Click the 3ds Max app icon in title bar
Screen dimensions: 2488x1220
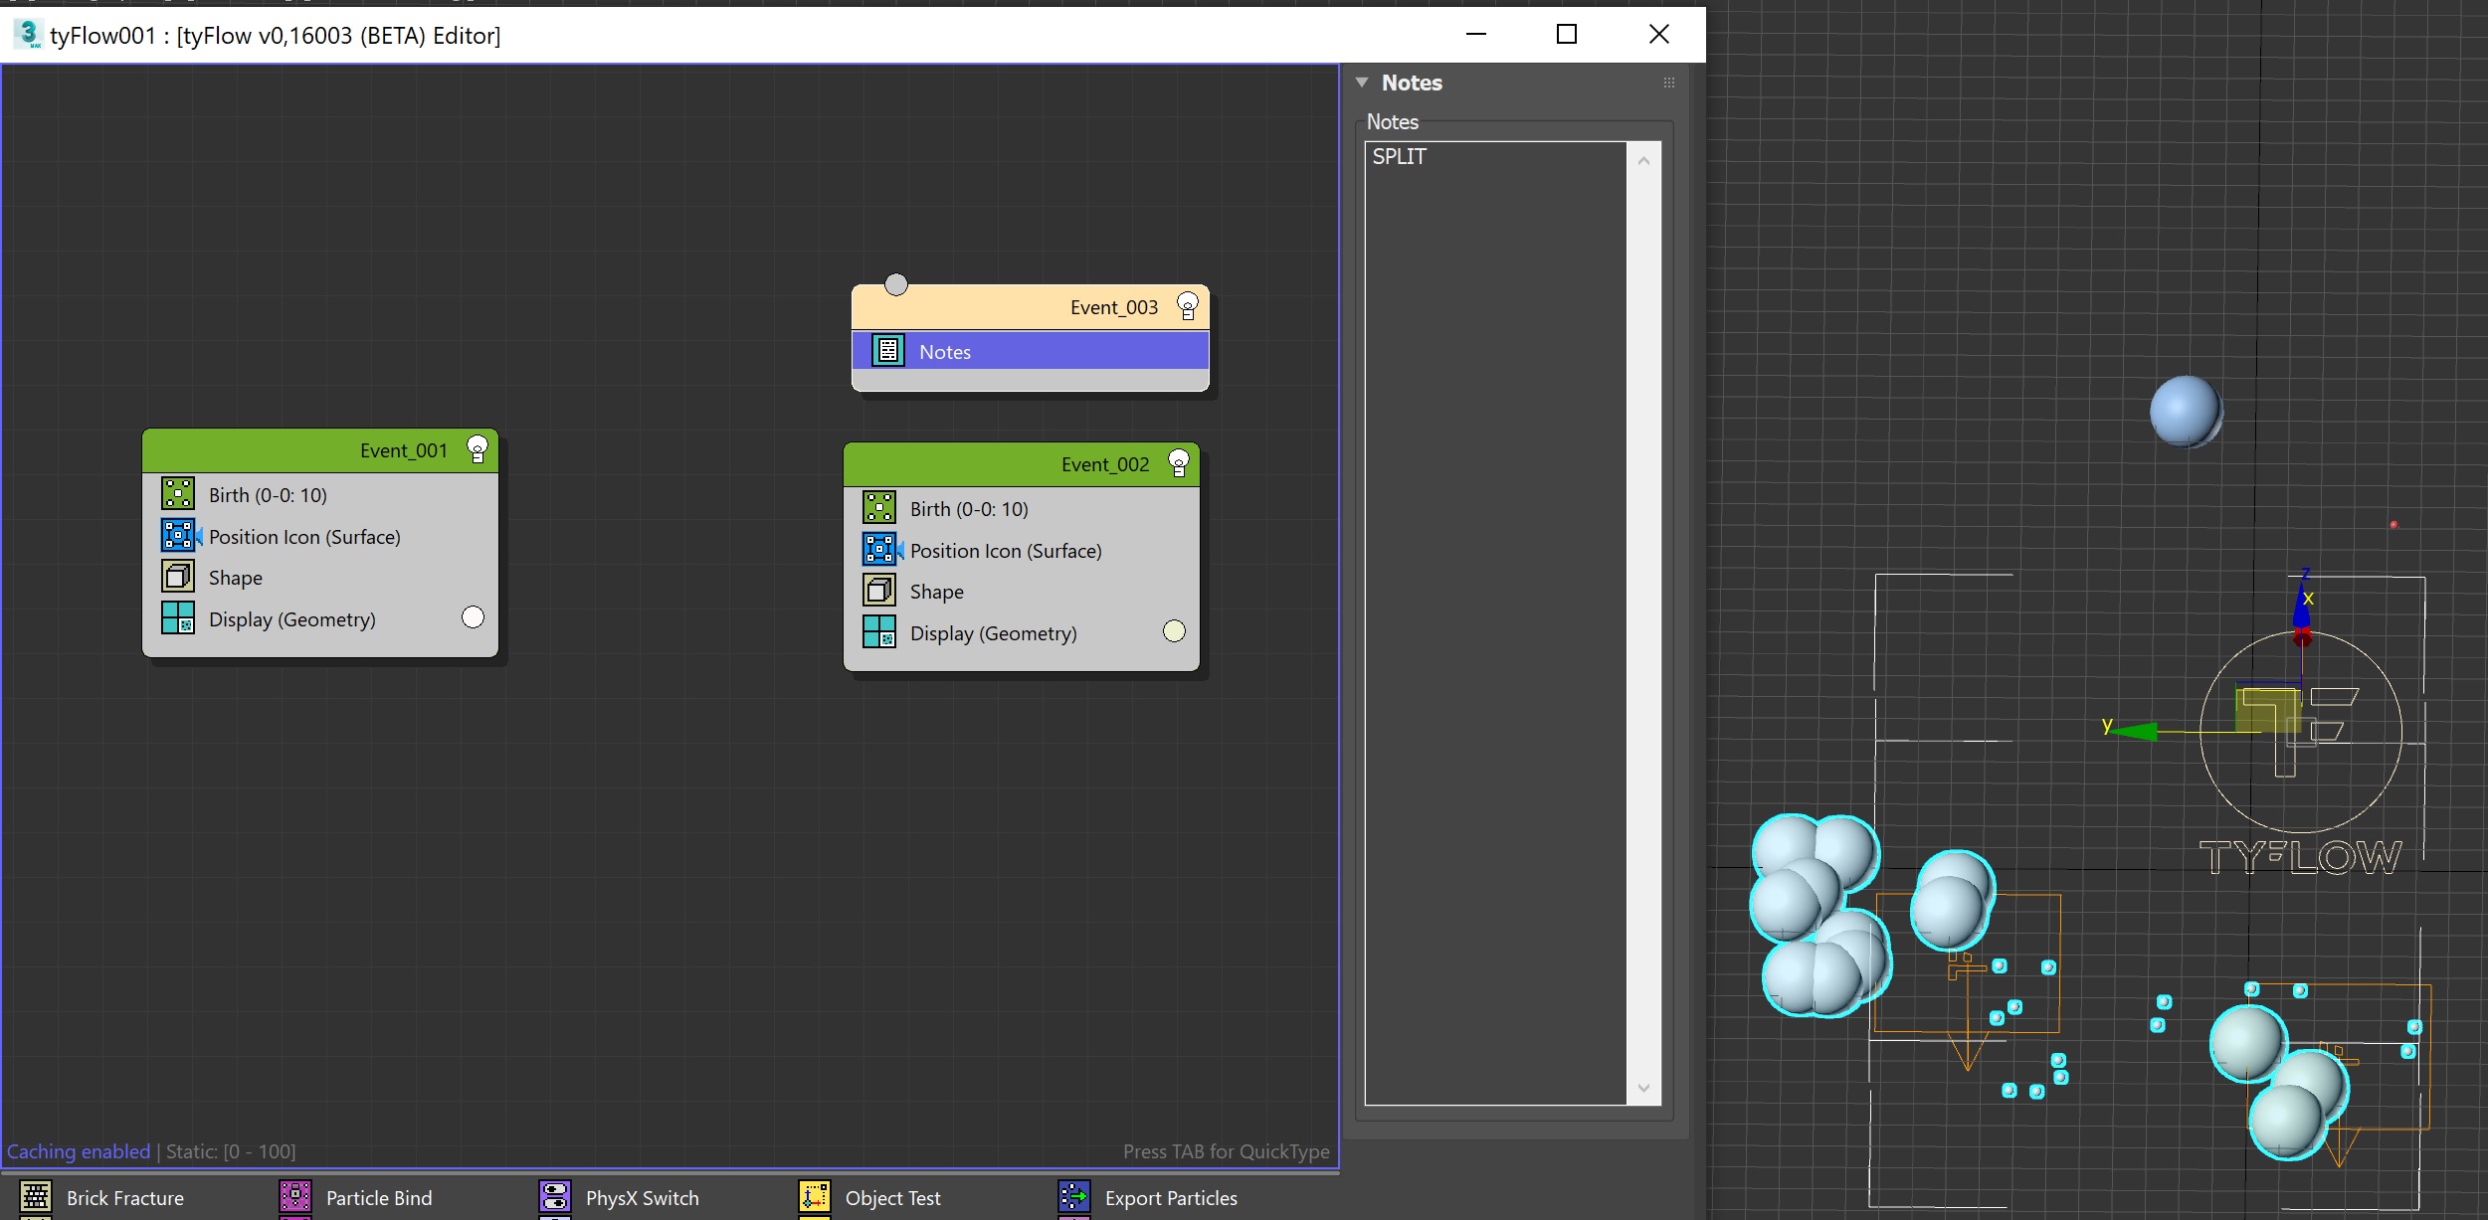(28, 34)
